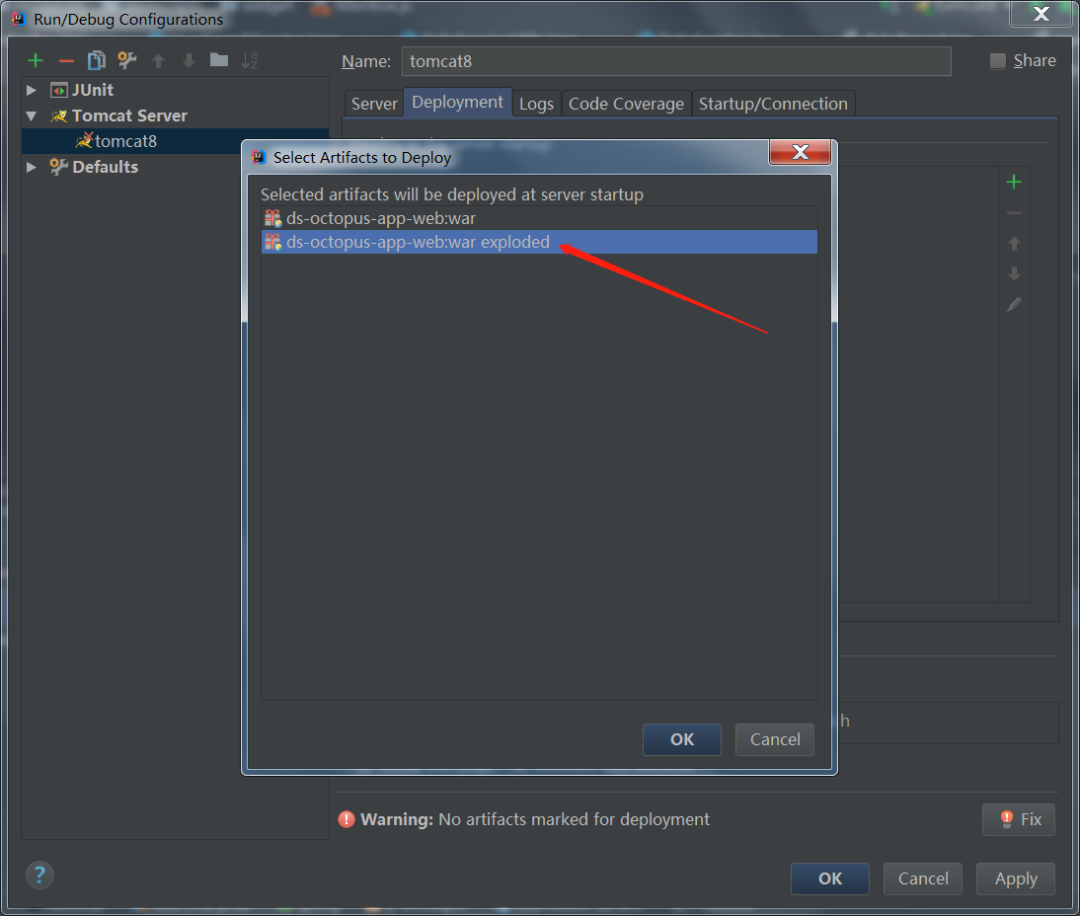Move artifact down arrow in Deployment panel
This screenshot has width=1080, height=916.
pos(1014,273)
